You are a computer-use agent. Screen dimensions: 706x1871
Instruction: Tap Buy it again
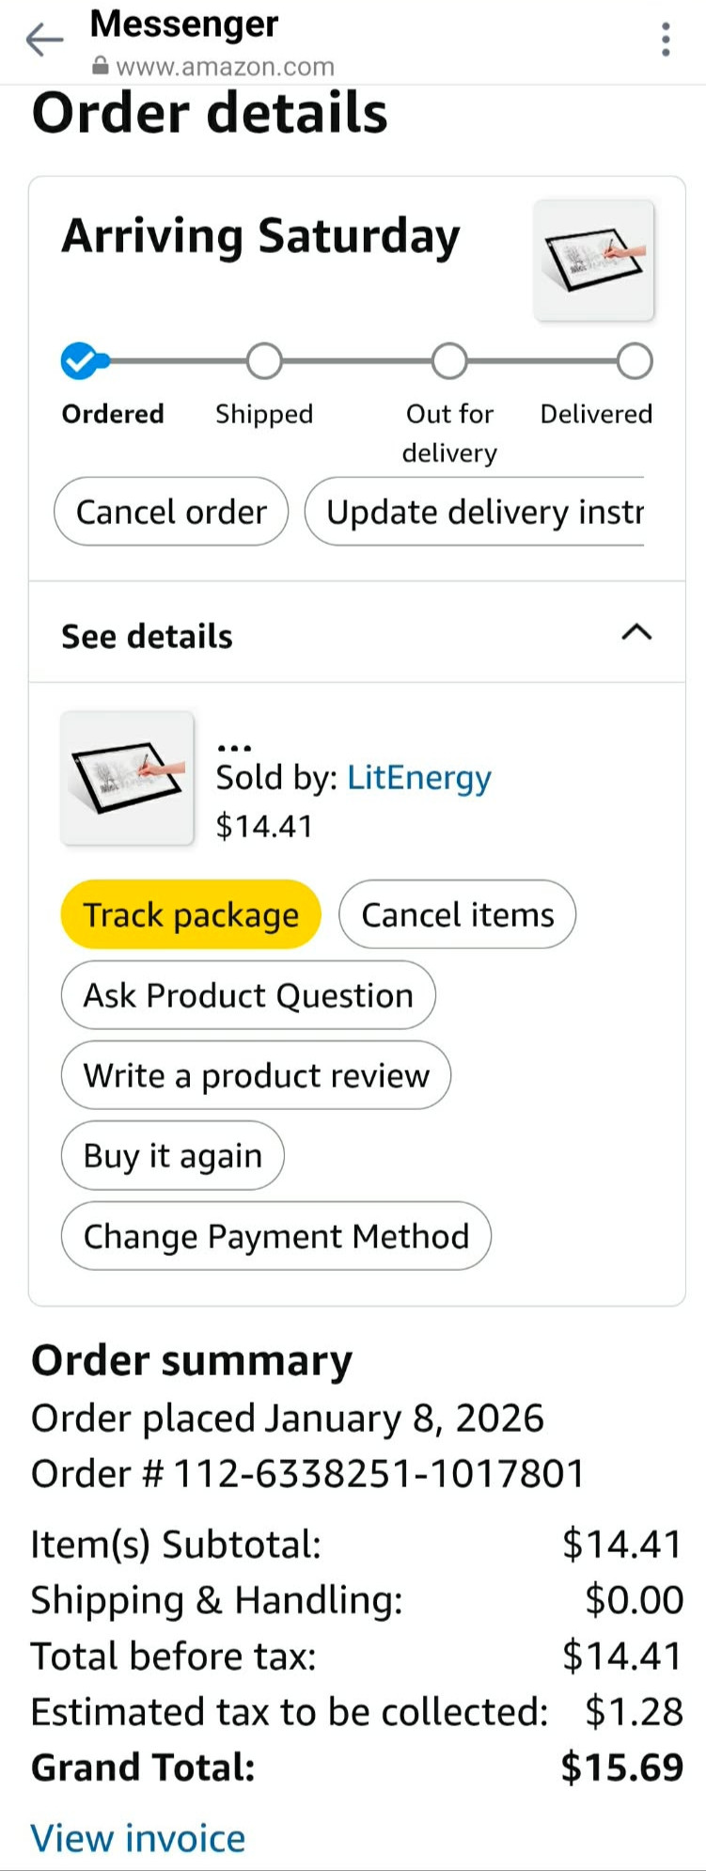pyautogui.click(x=172, y=1155)
